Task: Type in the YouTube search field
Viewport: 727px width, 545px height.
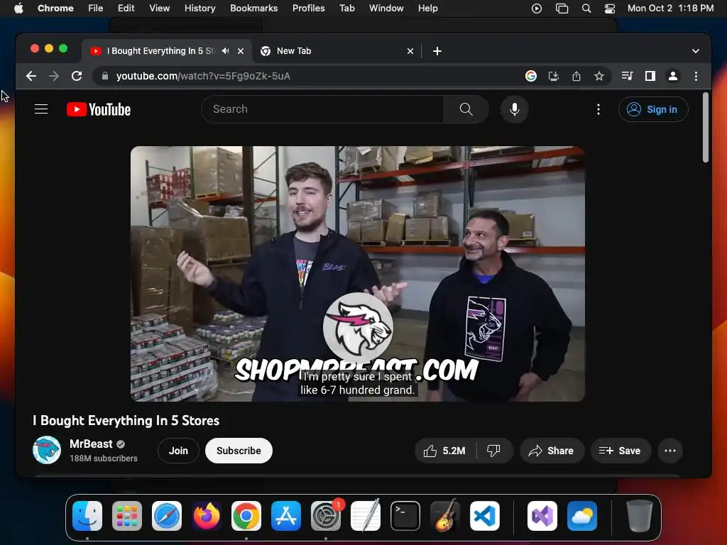Action: tap(323, 109)
